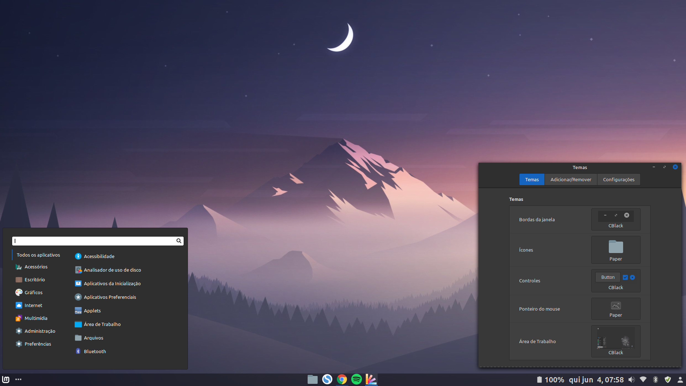This screenshot has height=386, width=686.
Task: Switch to the Adicionar/Remover tab
Action: (571, 179)
